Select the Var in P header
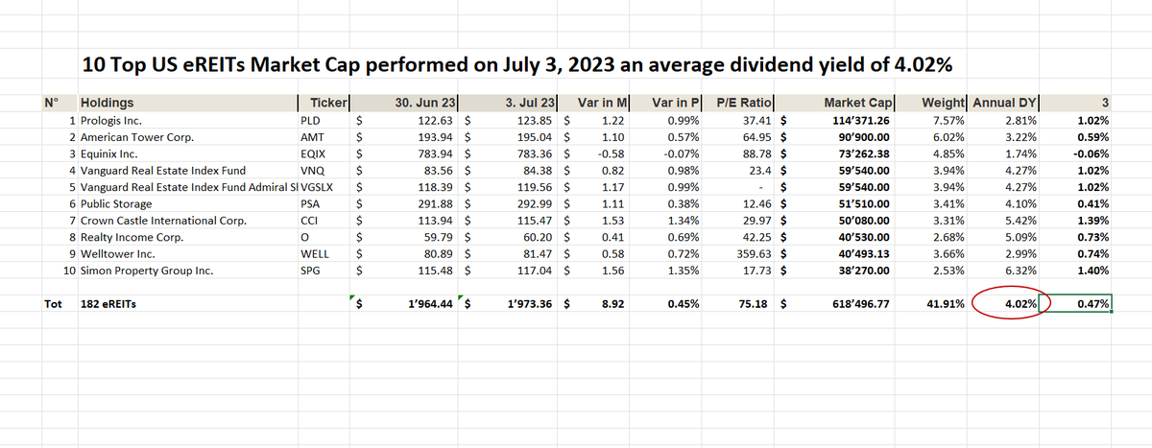The width and height of the screenshot is (1152, 448). click(678, 103)
